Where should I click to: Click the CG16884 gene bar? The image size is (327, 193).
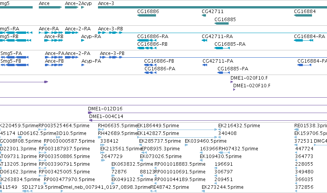coord(303,15)
